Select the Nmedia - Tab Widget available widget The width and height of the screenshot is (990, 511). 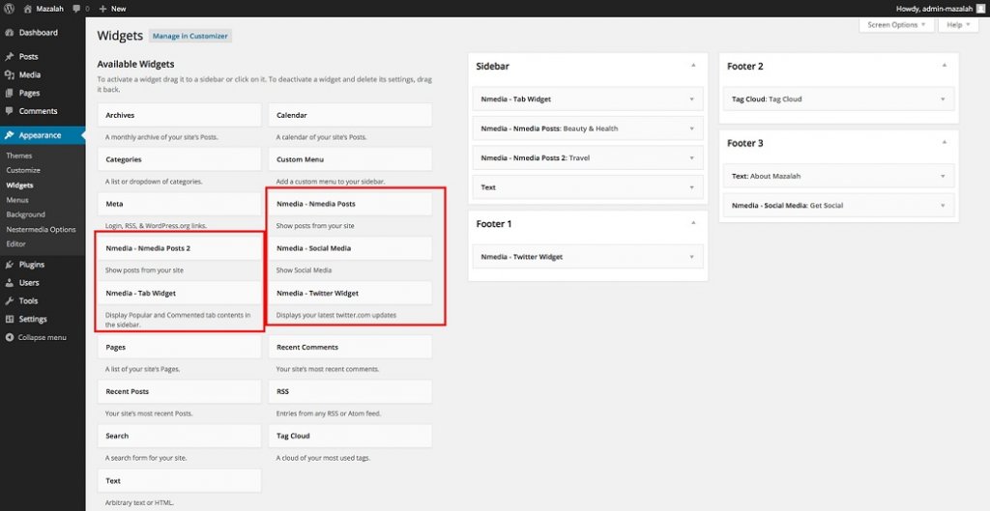[x=179, y=293]
